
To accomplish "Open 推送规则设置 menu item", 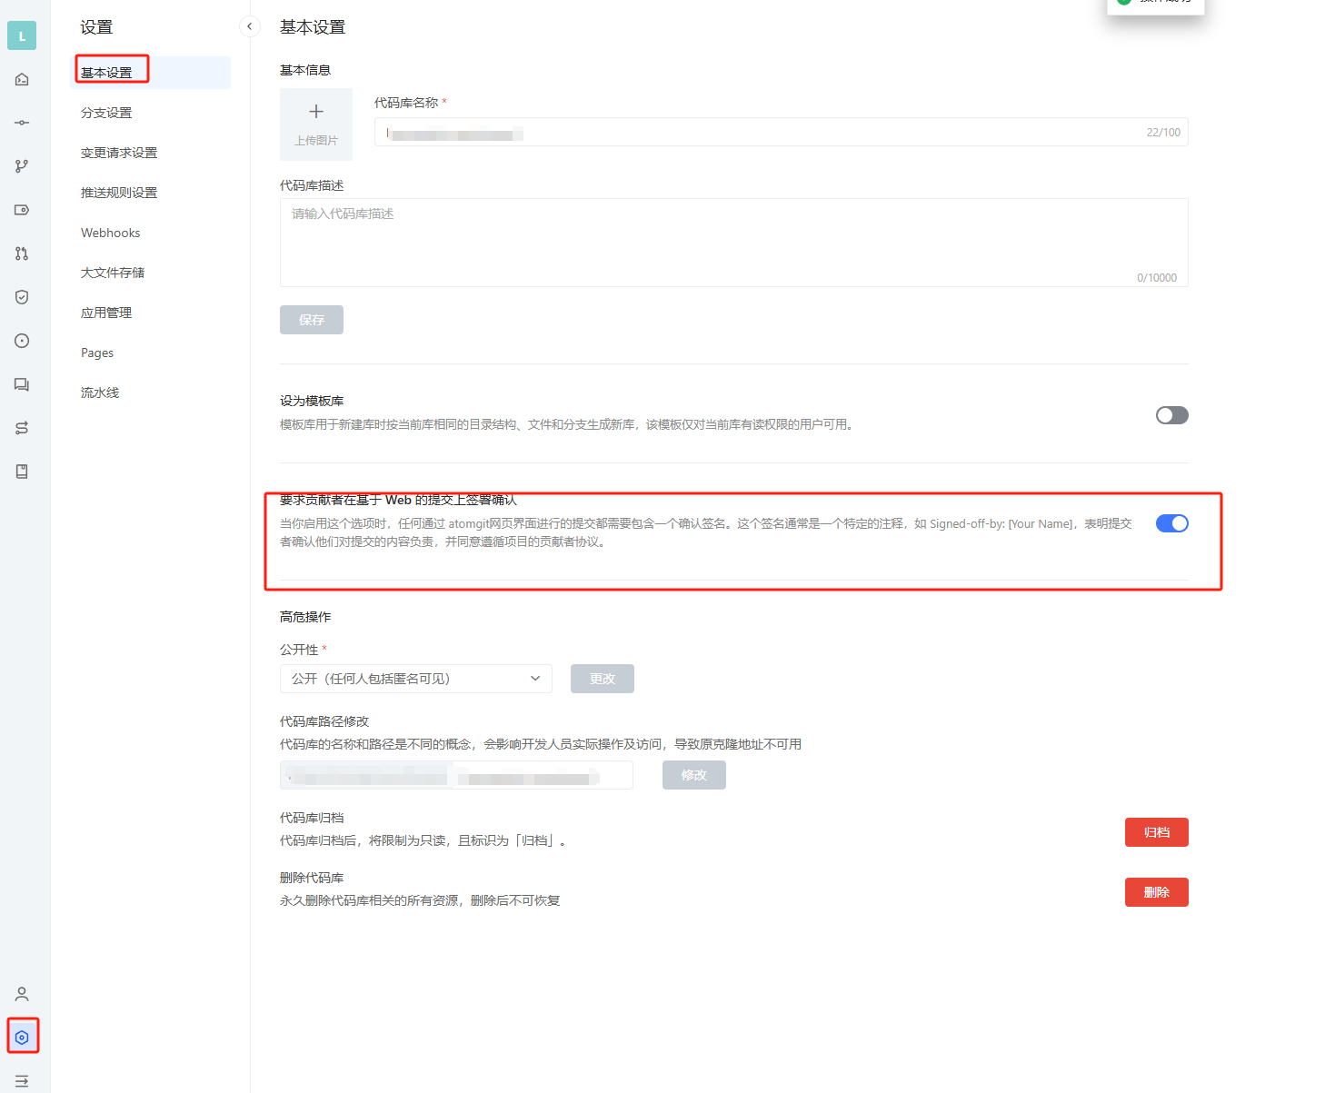I will point(151,193).
